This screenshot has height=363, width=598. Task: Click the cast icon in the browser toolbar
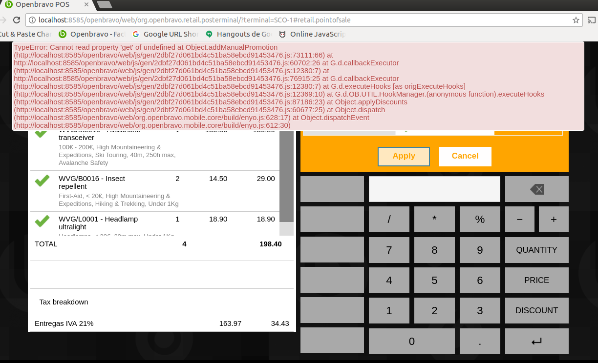pyautogui.click(x=591, y=20)
